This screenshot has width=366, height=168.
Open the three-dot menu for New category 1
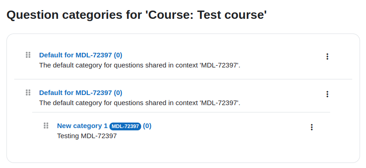pyautogui.click(x=312, y=127)
